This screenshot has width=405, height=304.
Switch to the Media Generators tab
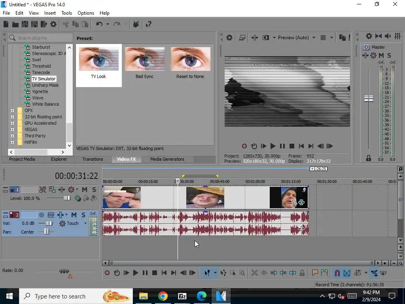[167, 159]
